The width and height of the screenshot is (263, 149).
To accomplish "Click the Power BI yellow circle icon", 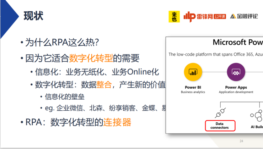I will (193, 72).
